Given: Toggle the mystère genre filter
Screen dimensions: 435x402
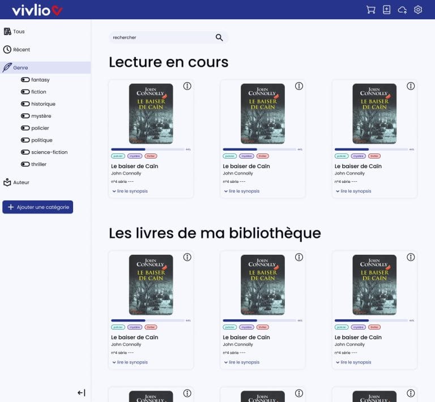Looking at the screenshot, I should coord(25,116).
